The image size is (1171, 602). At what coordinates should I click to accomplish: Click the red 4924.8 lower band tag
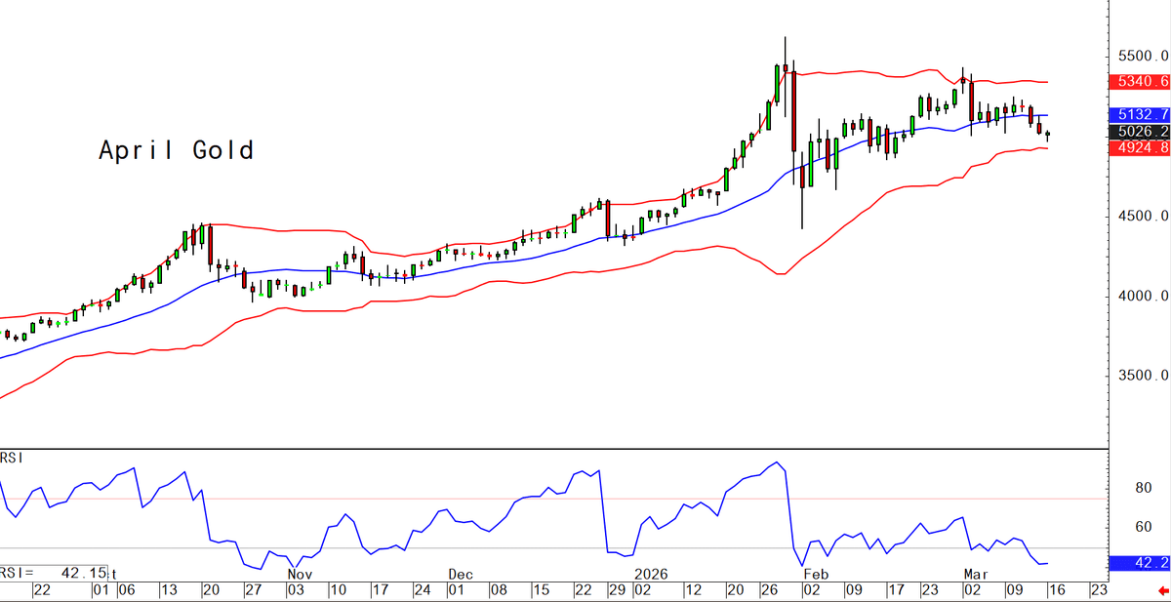pos(1139,147)
